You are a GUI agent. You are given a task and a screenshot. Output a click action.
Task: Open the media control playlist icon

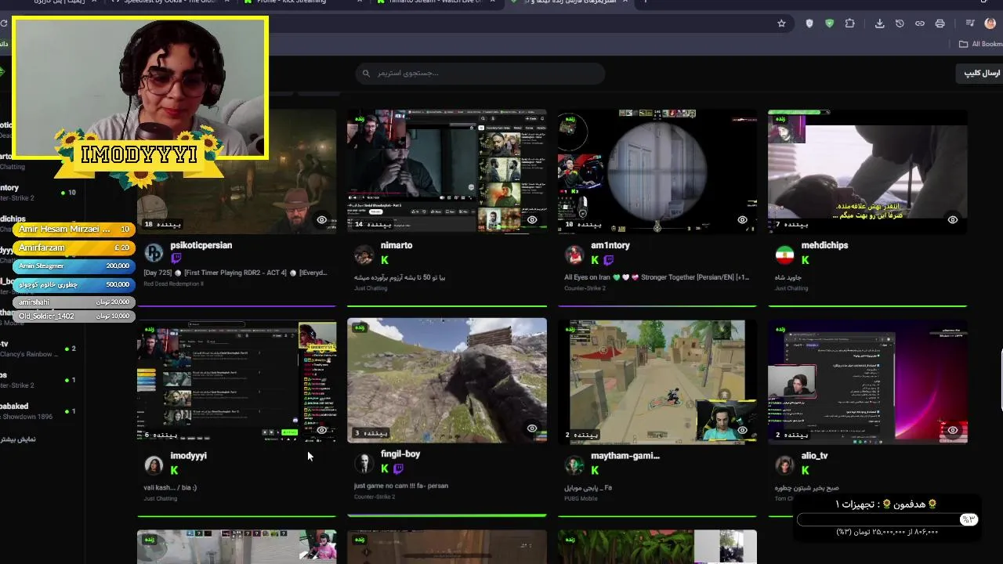coord(970,23)
